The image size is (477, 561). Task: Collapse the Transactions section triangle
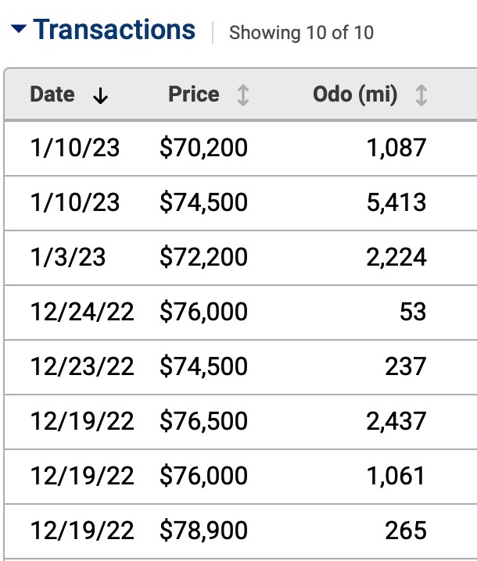point(19,30)
